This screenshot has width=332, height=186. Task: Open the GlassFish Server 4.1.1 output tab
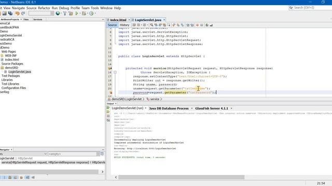point(212,109)
